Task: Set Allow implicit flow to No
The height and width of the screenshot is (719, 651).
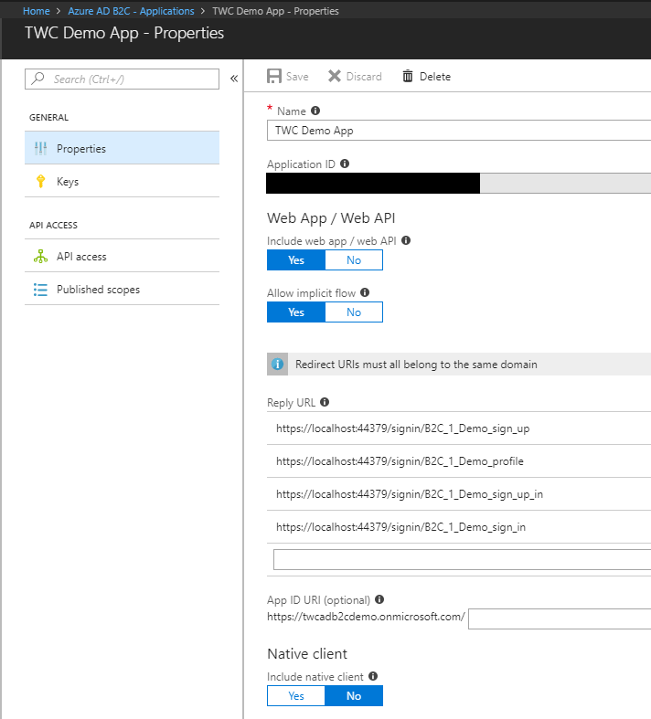Action: point(354,312)
